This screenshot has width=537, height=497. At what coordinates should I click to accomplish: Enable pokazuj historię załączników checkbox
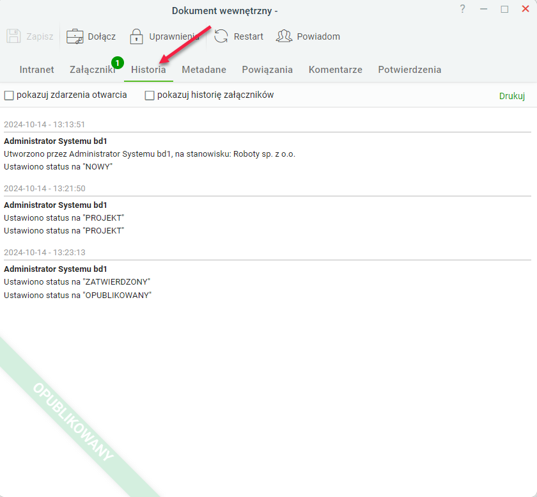[x=150, y=95]
